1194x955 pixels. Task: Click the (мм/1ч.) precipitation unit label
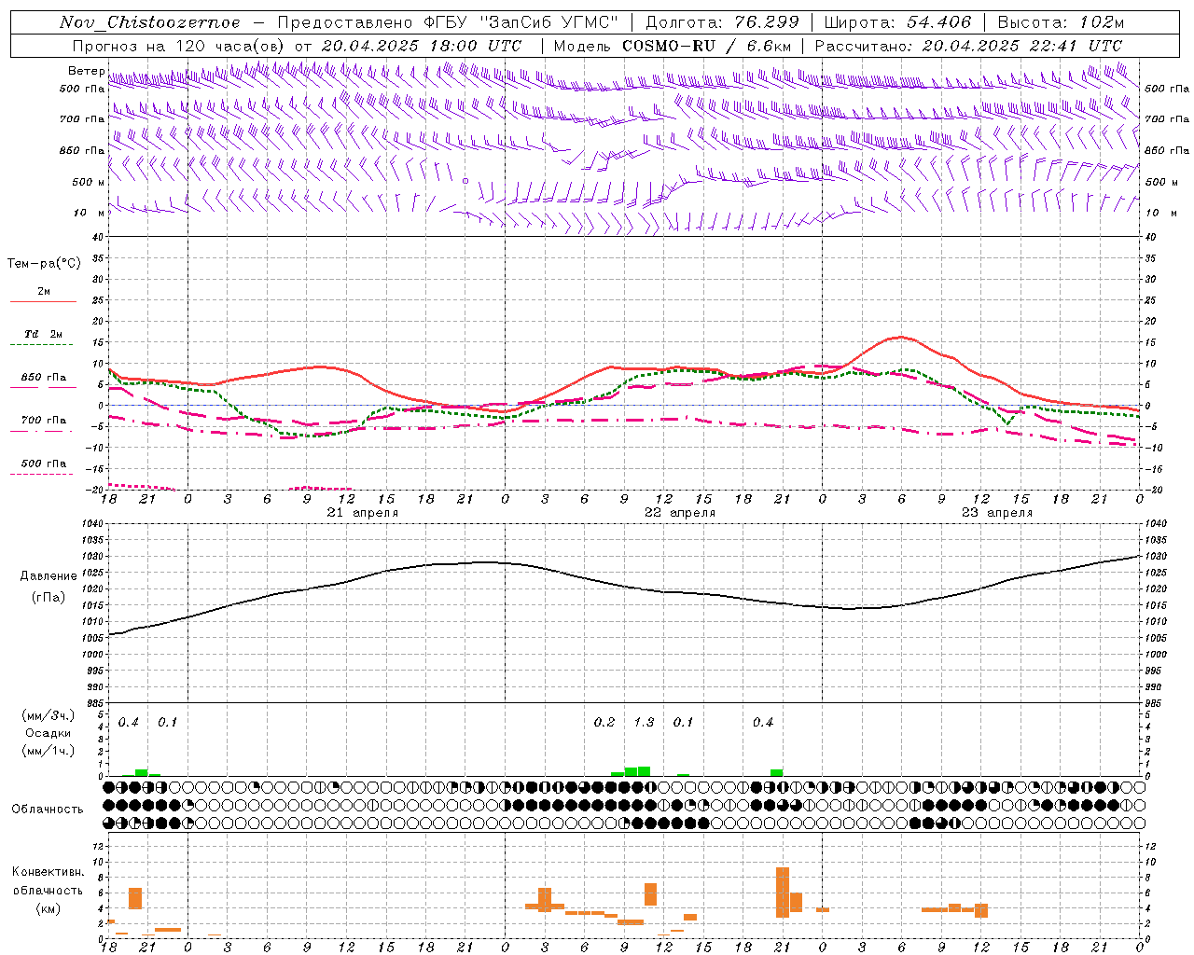pos(49,751)
